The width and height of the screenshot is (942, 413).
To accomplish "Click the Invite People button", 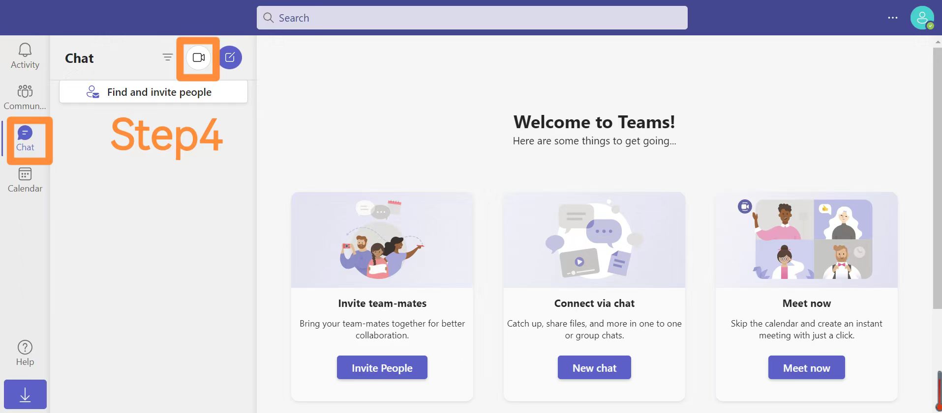I will click(382, 368).
